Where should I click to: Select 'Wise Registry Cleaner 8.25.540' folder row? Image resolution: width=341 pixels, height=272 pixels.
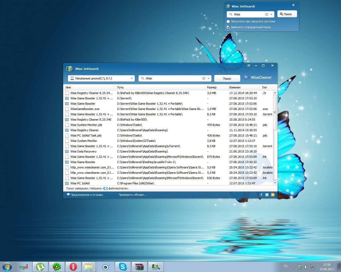[168, 120]
